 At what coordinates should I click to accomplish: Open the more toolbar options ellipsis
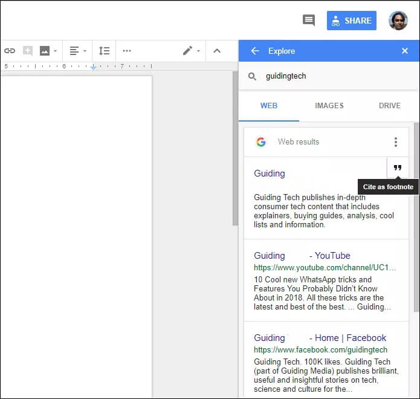[127, 51]
